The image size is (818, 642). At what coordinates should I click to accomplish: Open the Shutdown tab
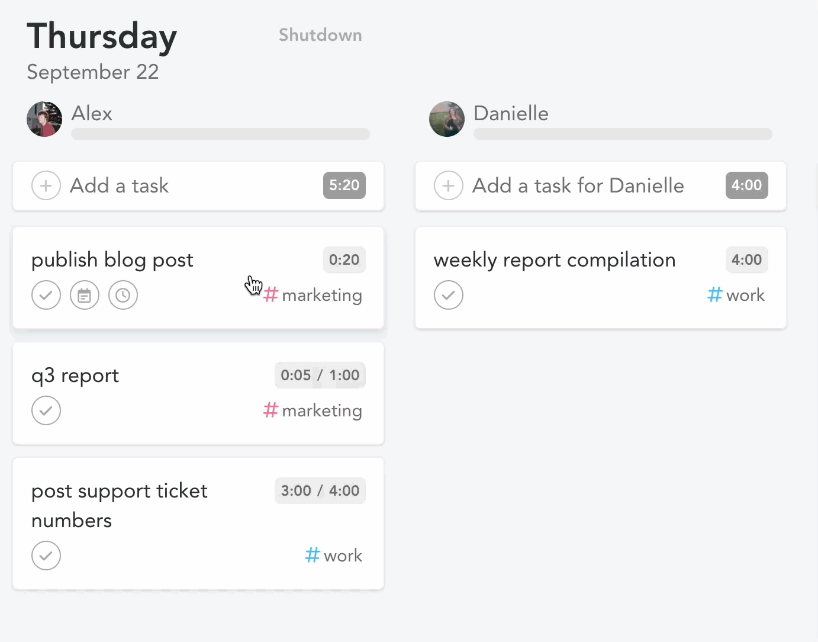tap(320, 35)
